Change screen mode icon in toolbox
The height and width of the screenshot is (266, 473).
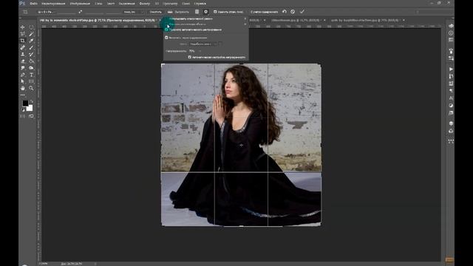[31, 116]
